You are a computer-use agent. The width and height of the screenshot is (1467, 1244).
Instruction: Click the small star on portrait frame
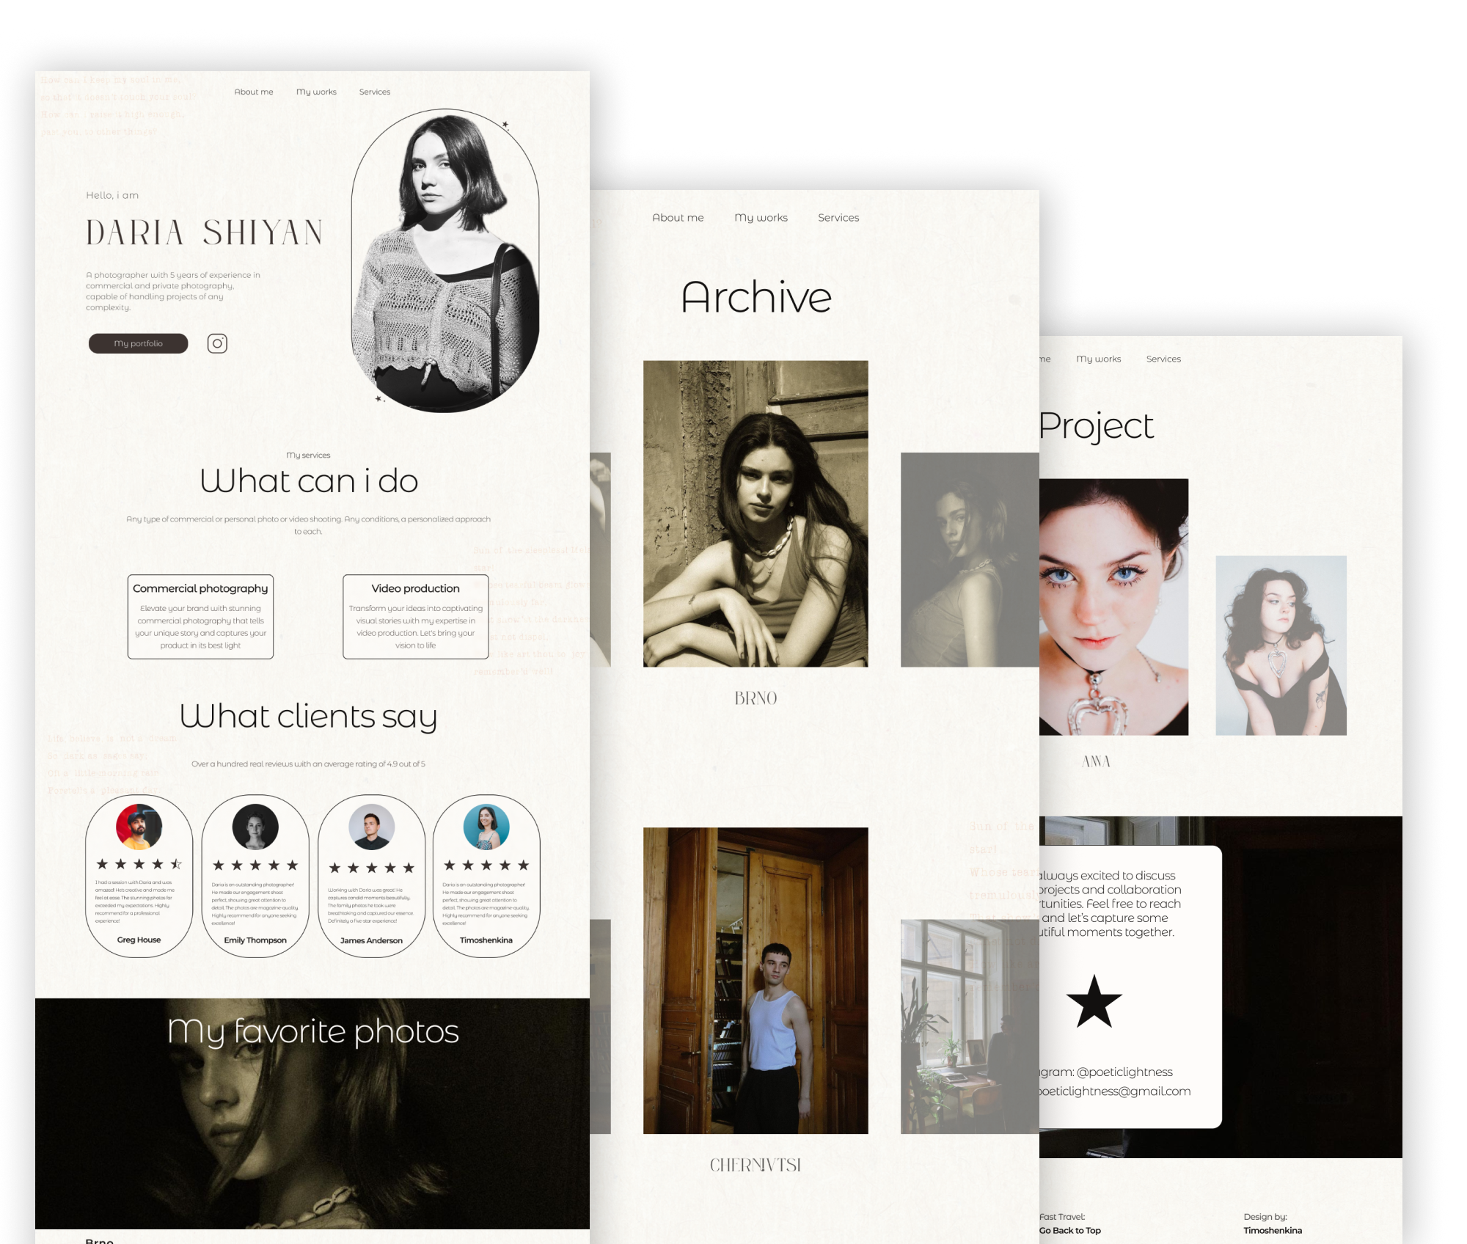click(505, 125)
